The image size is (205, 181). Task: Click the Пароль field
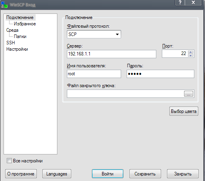pos(160,74)
